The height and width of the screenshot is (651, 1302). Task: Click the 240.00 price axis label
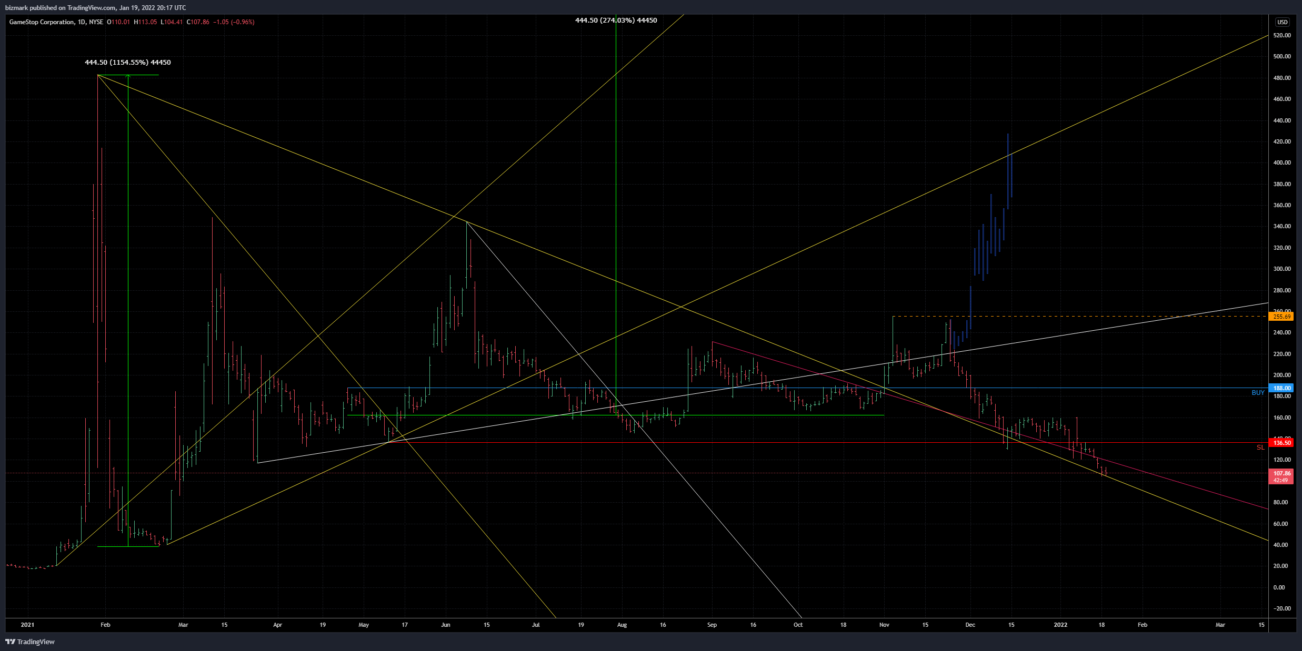coord(1282,332)
